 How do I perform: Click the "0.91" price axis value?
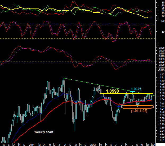tap(162, 140)
